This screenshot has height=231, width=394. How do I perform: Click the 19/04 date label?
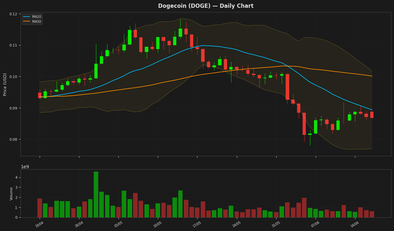point(39,224)
